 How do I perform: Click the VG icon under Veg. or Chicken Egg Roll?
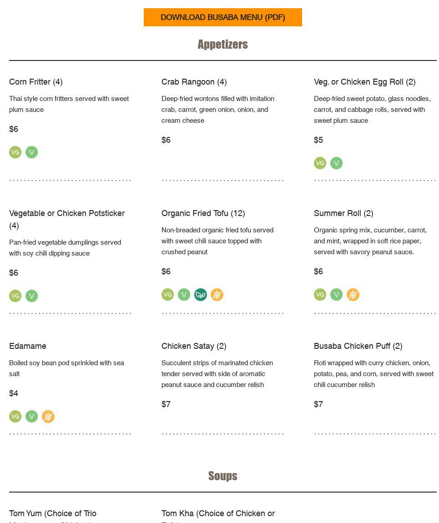[320, 163]
